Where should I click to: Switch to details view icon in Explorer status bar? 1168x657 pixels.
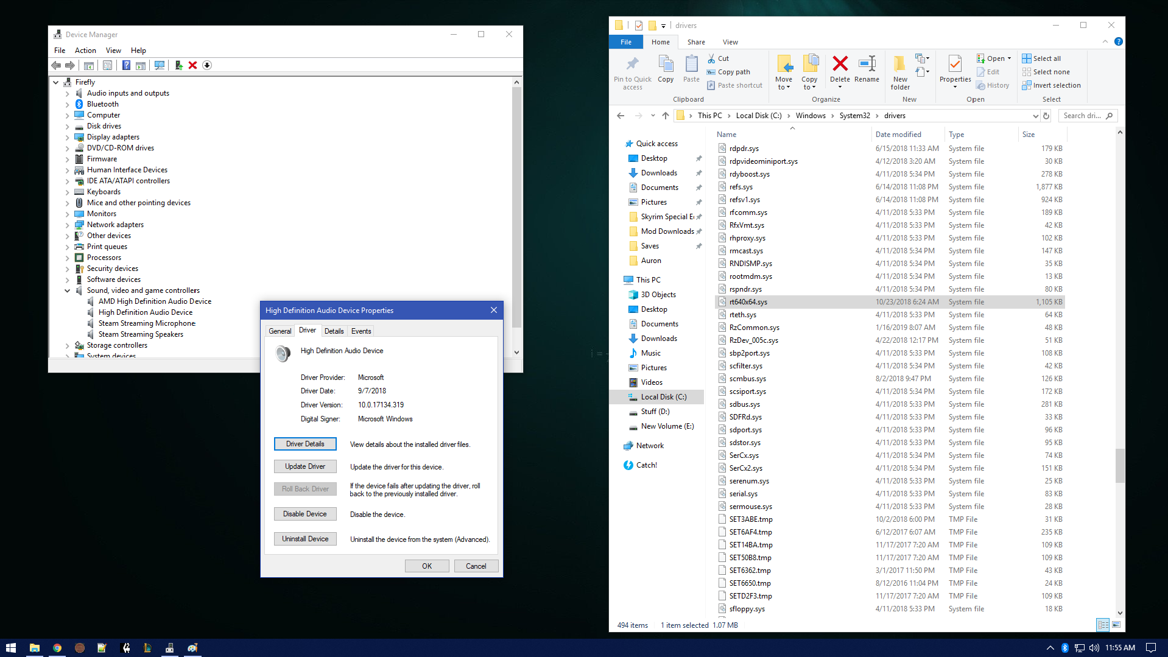click(1103, 625)
